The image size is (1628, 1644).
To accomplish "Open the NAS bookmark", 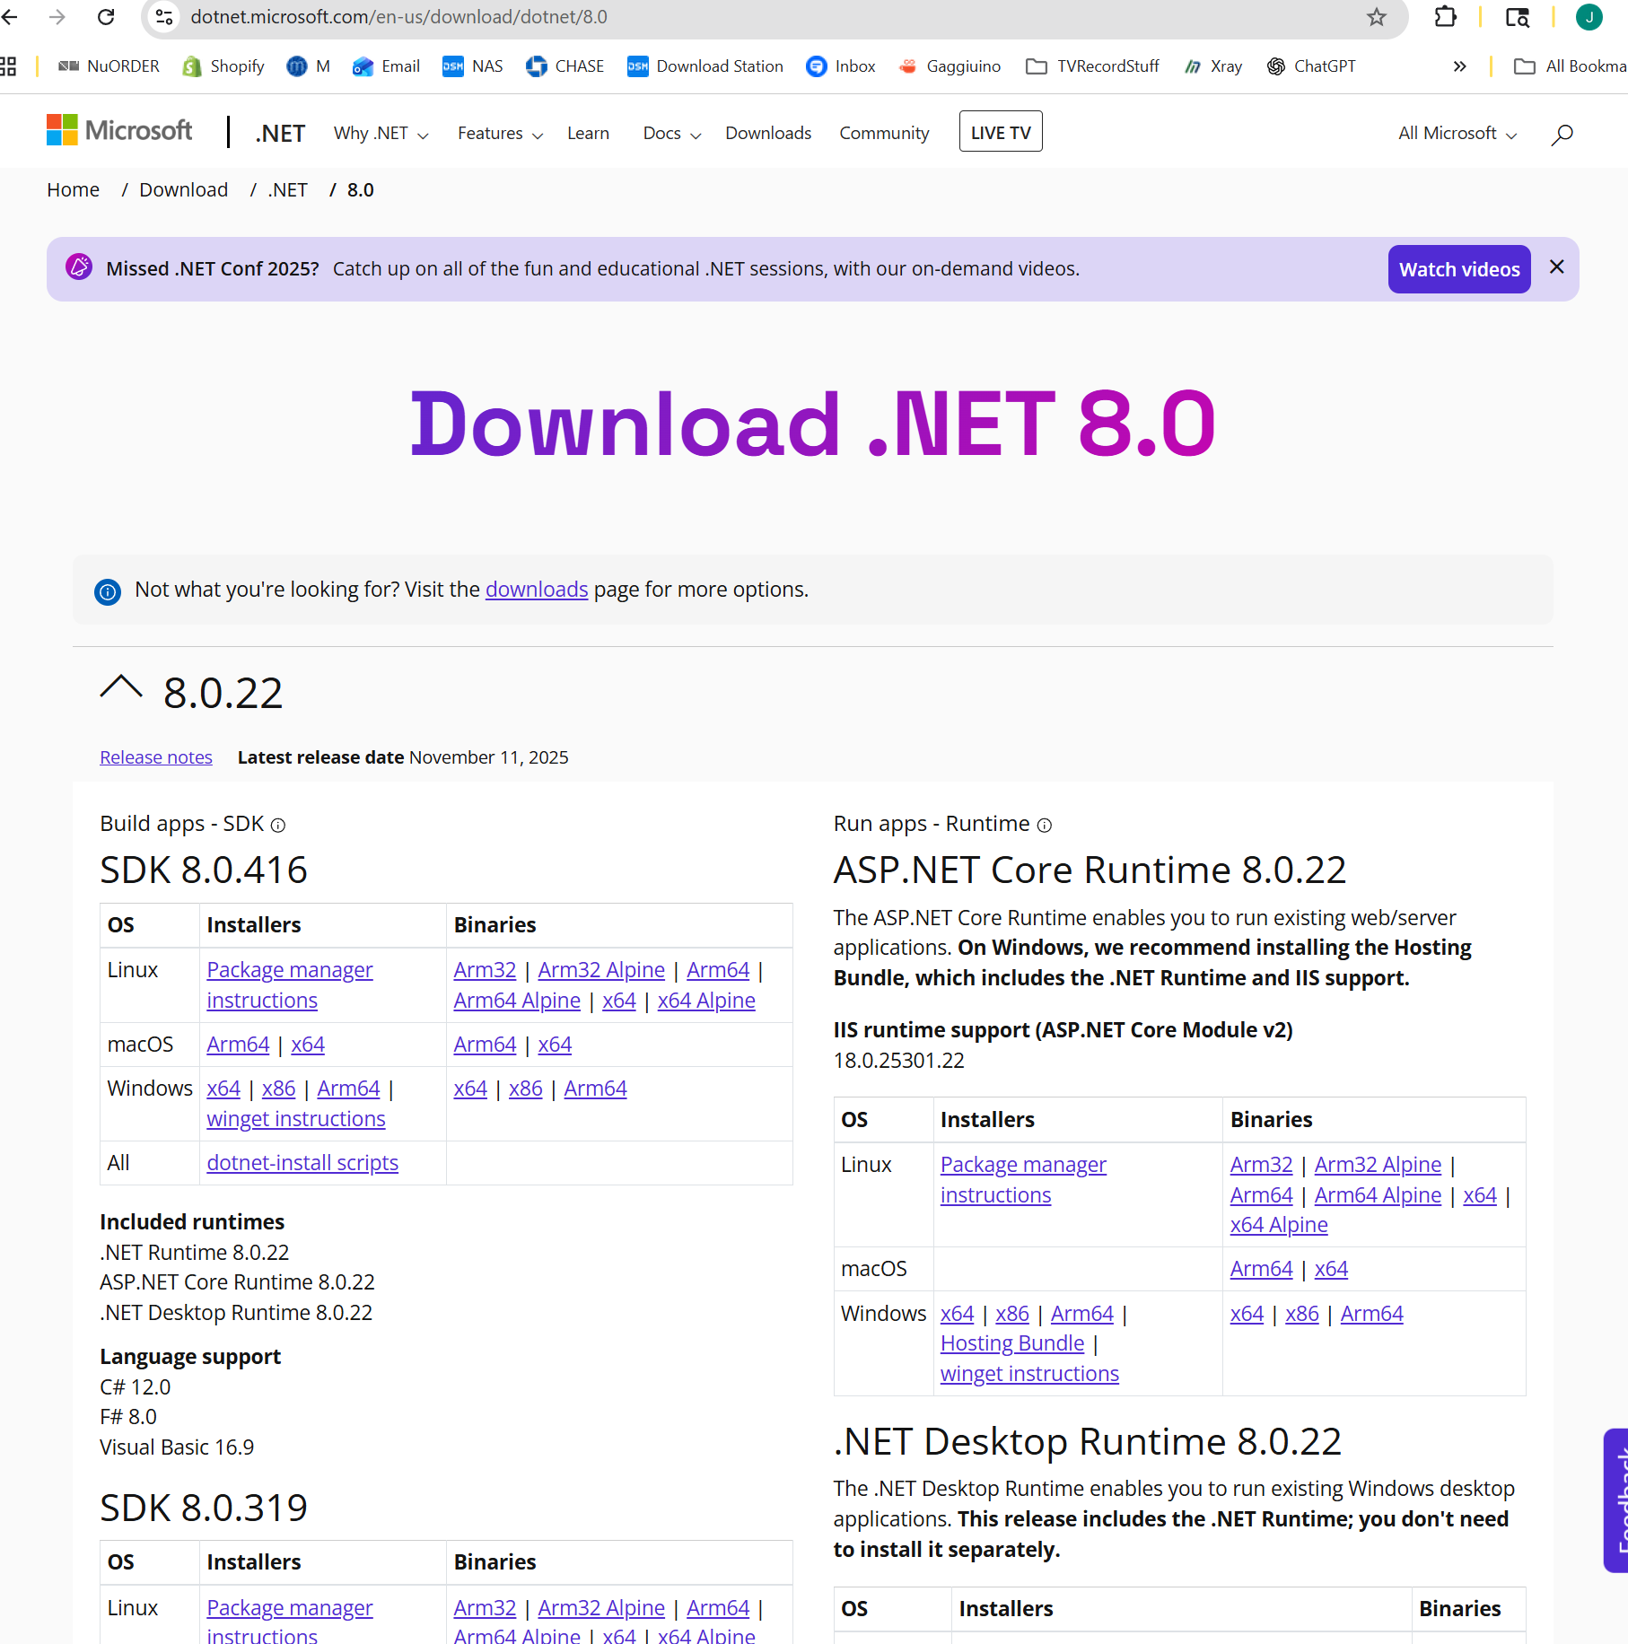I will click(x=473, y=66).
